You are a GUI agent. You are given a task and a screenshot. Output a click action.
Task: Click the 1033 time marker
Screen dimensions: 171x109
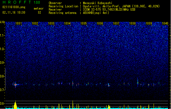click(51, 23)
